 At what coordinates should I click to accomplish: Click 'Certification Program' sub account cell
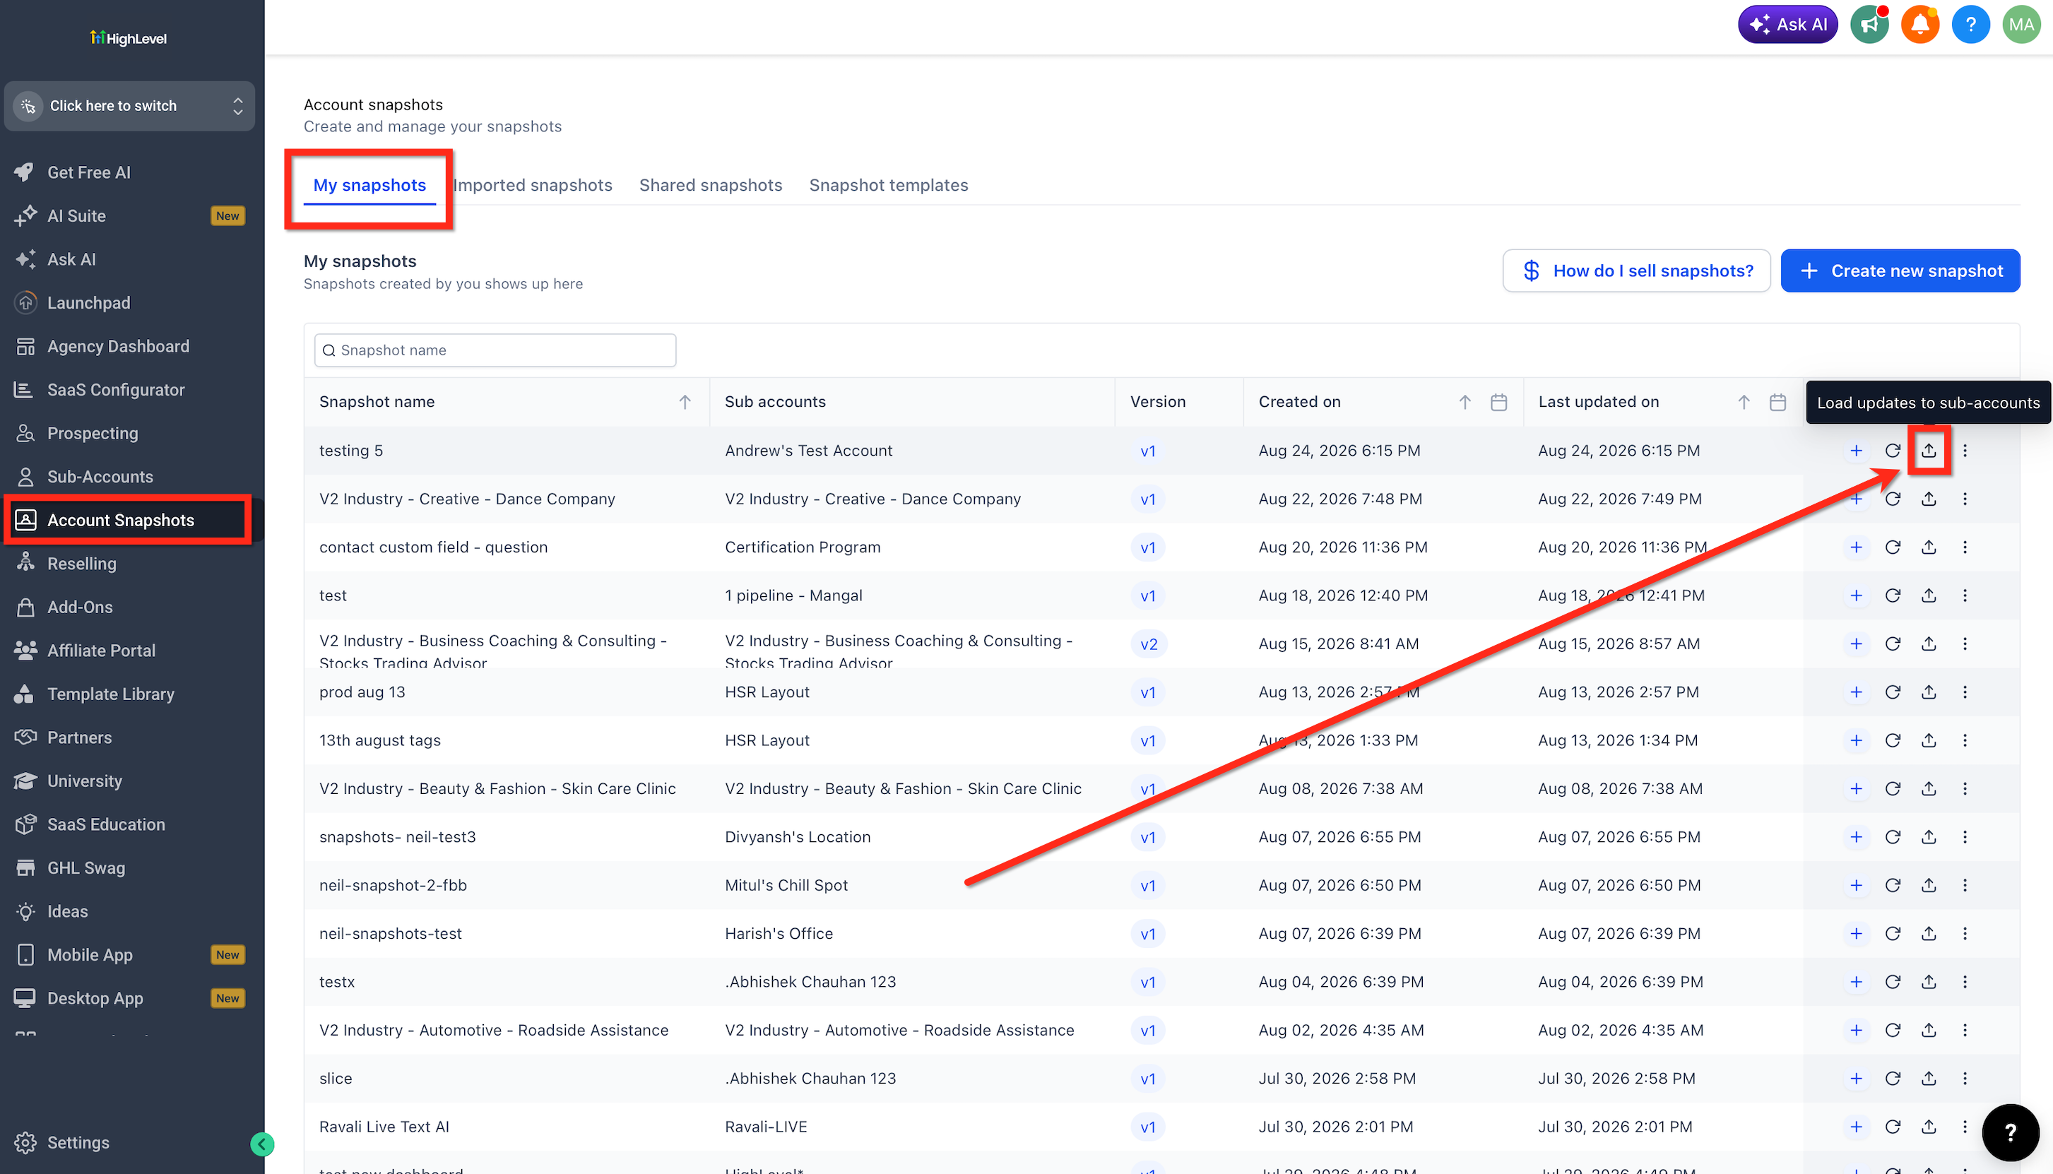click(x=803, y=547)
